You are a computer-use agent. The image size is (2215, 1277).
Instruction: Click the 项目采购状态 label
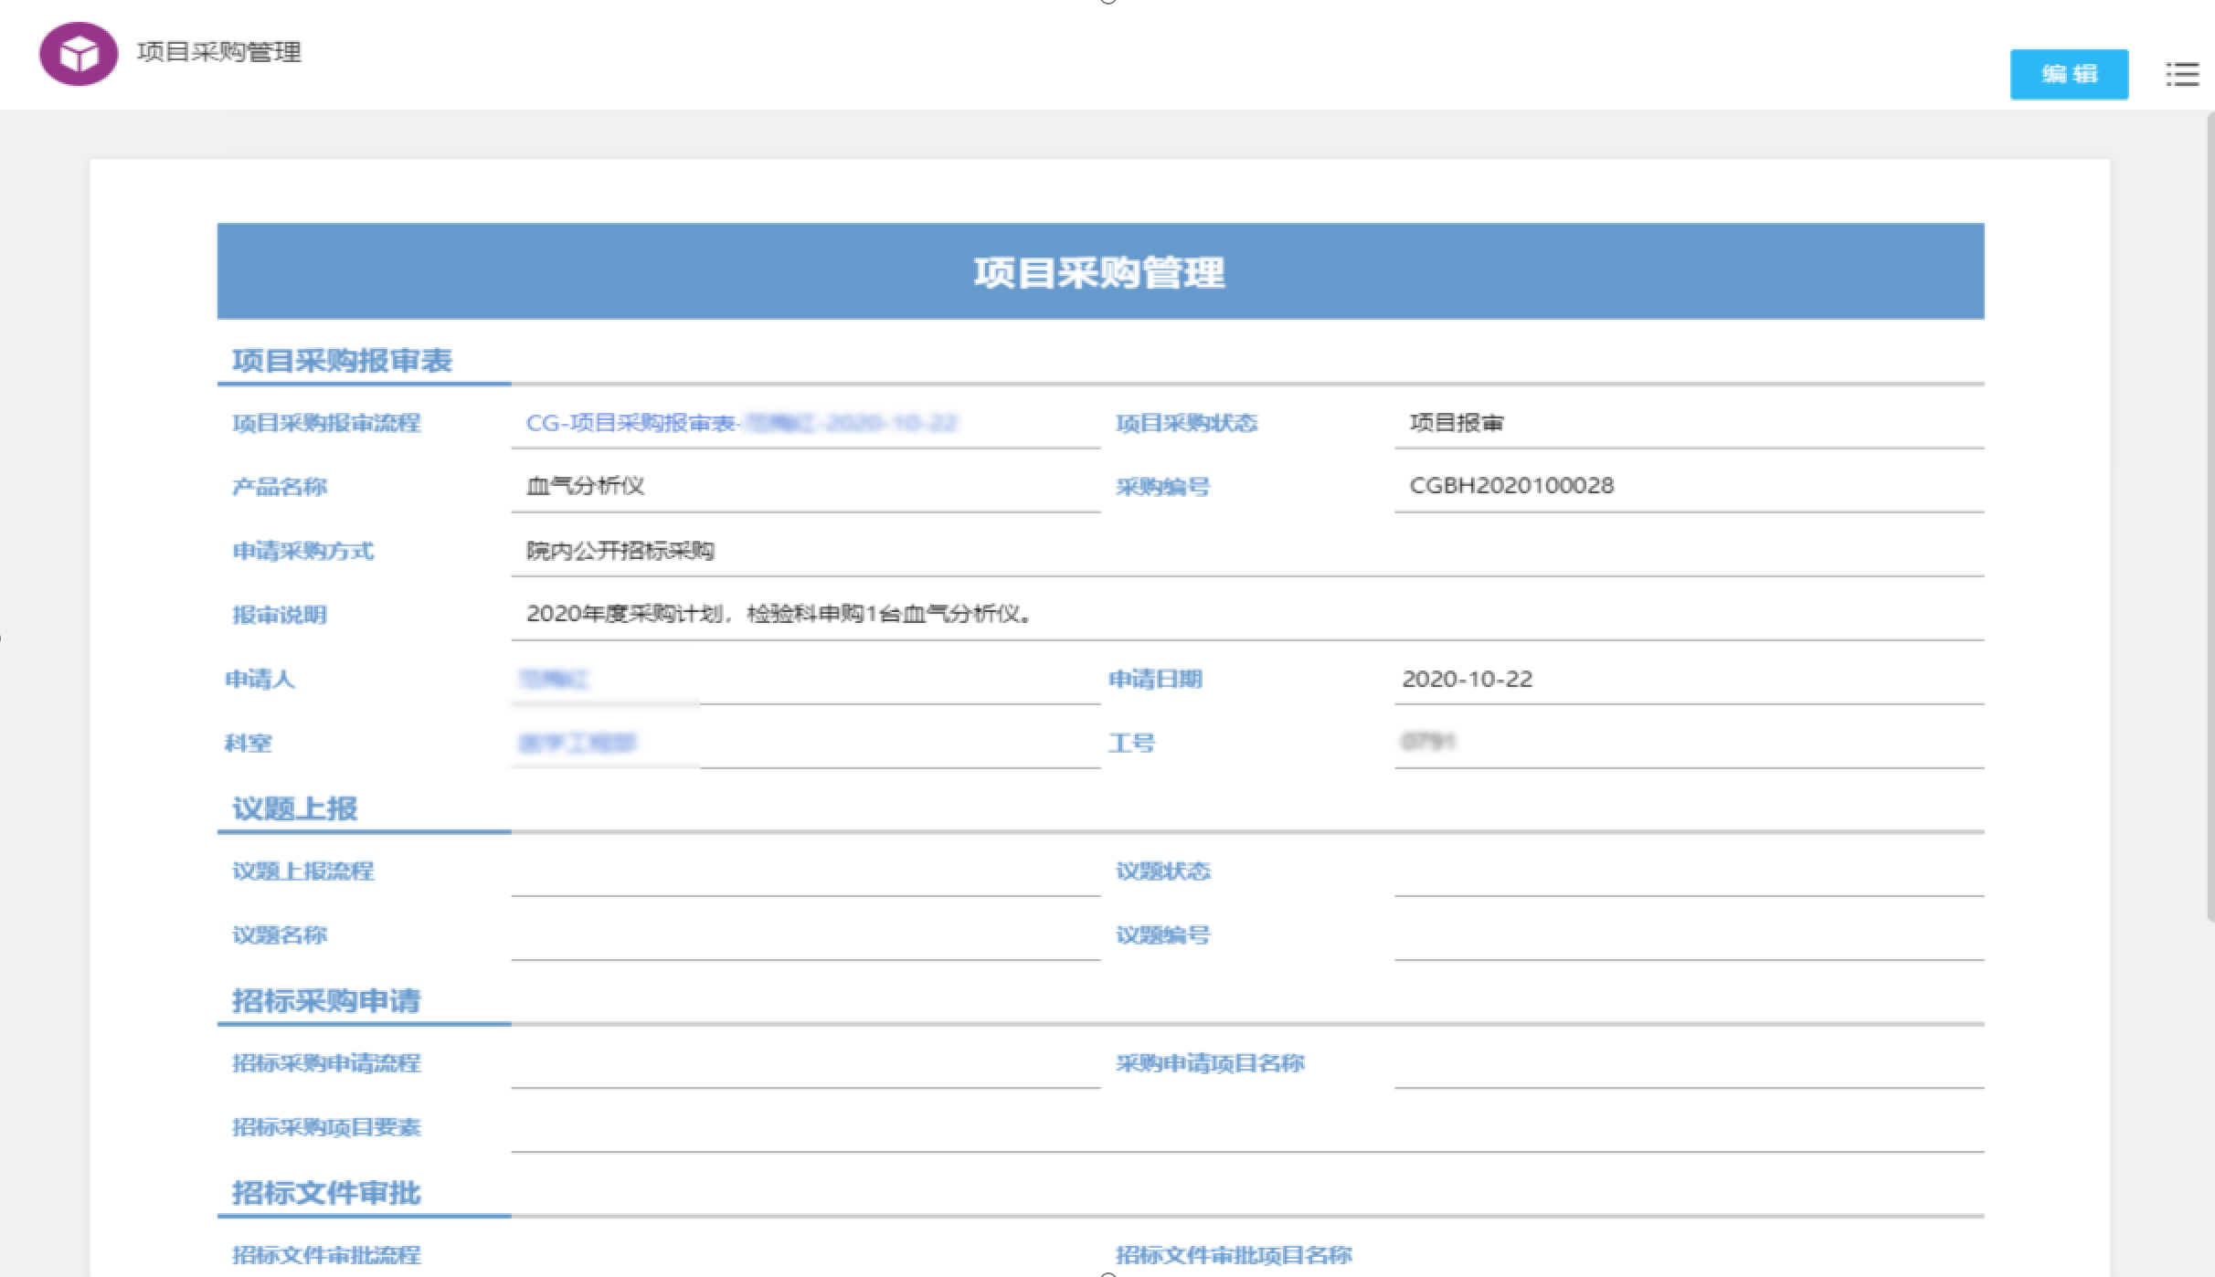[1186, 423]
